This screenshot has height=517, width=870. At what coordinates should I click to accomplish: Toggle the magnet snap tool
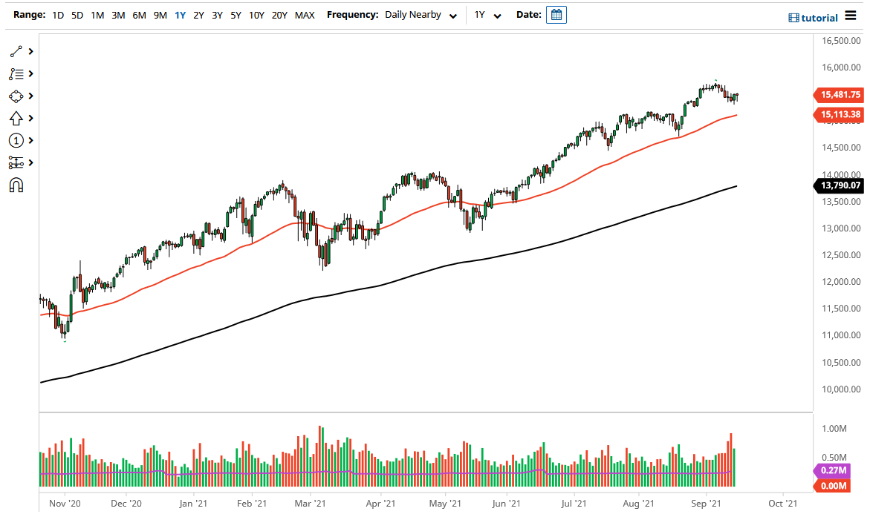16,184
